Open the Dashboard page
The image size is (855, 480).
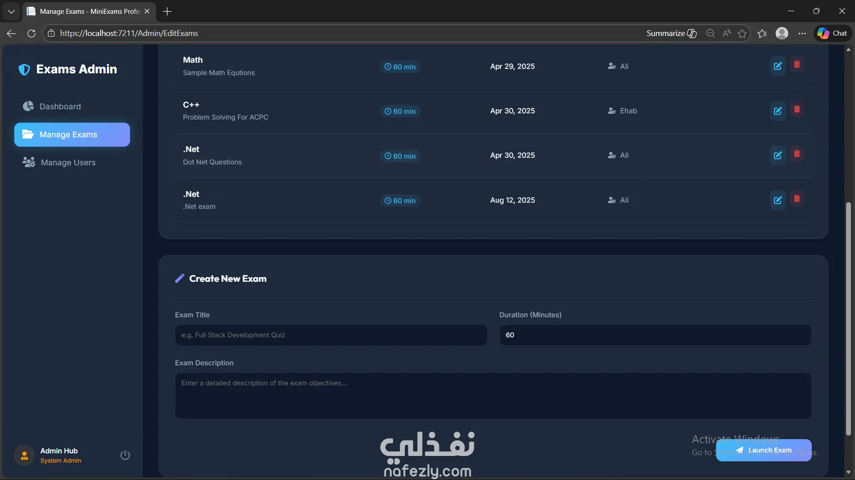tap(60, 107)
